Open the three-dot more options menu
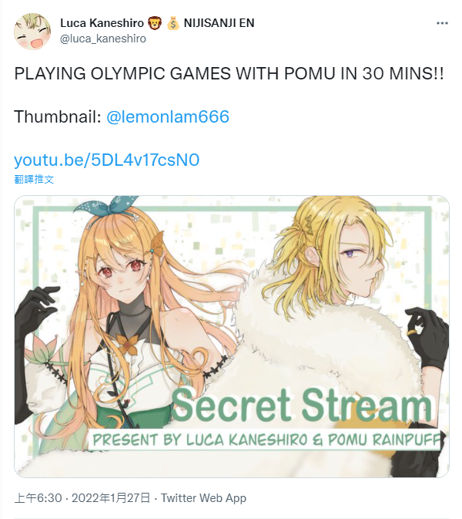Screen dimensions: 462x519 point(442,23)
